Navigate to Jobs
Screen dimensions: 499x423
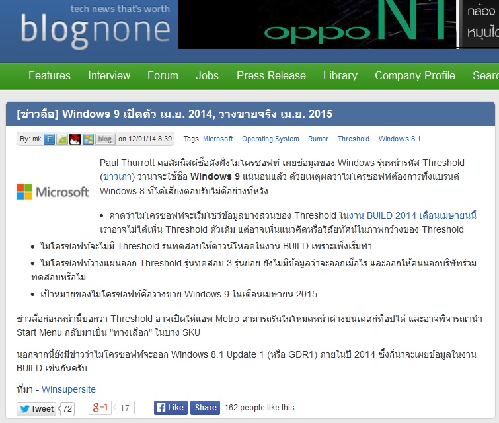point(207,76)
